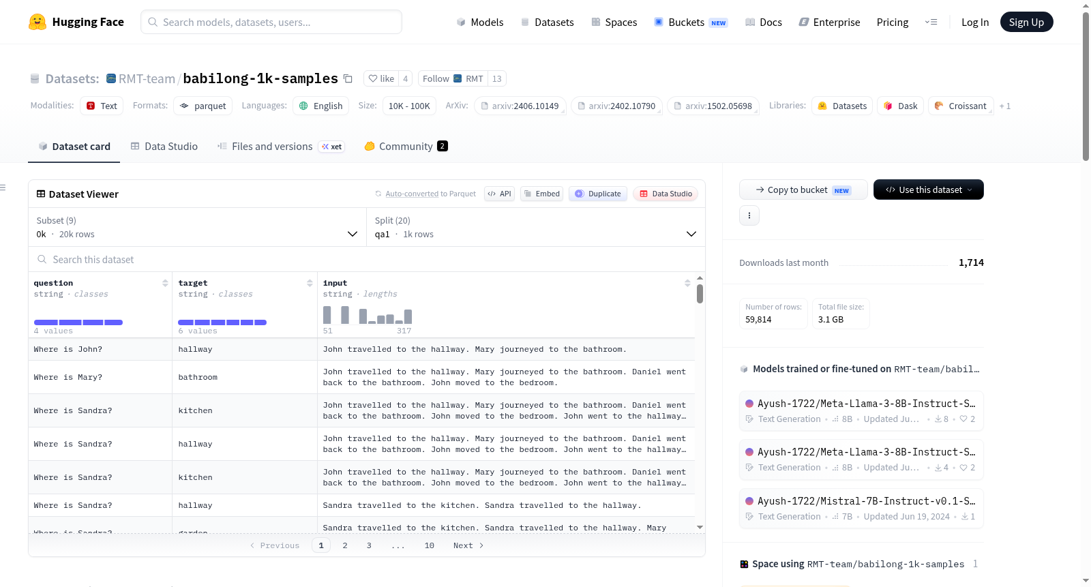Click the left sidebar collapse handle icon

pyautogui.click(x=3, y=187)
